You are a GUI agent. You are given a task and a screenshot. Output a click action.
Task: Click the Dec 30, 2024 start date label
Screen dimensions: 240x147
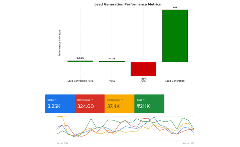(62, 143)
